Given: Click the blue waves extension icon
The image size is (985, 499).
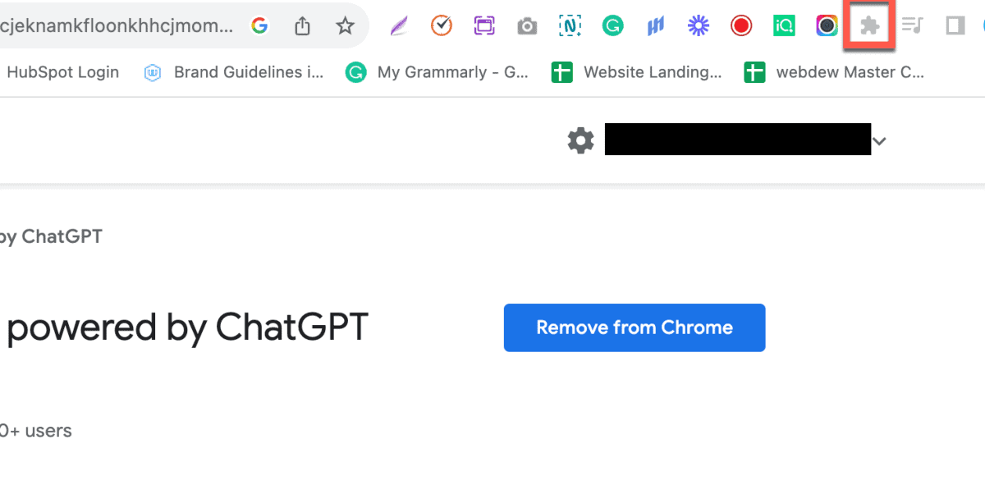Looking at the screenshot, I should click(x=655, y=25).
